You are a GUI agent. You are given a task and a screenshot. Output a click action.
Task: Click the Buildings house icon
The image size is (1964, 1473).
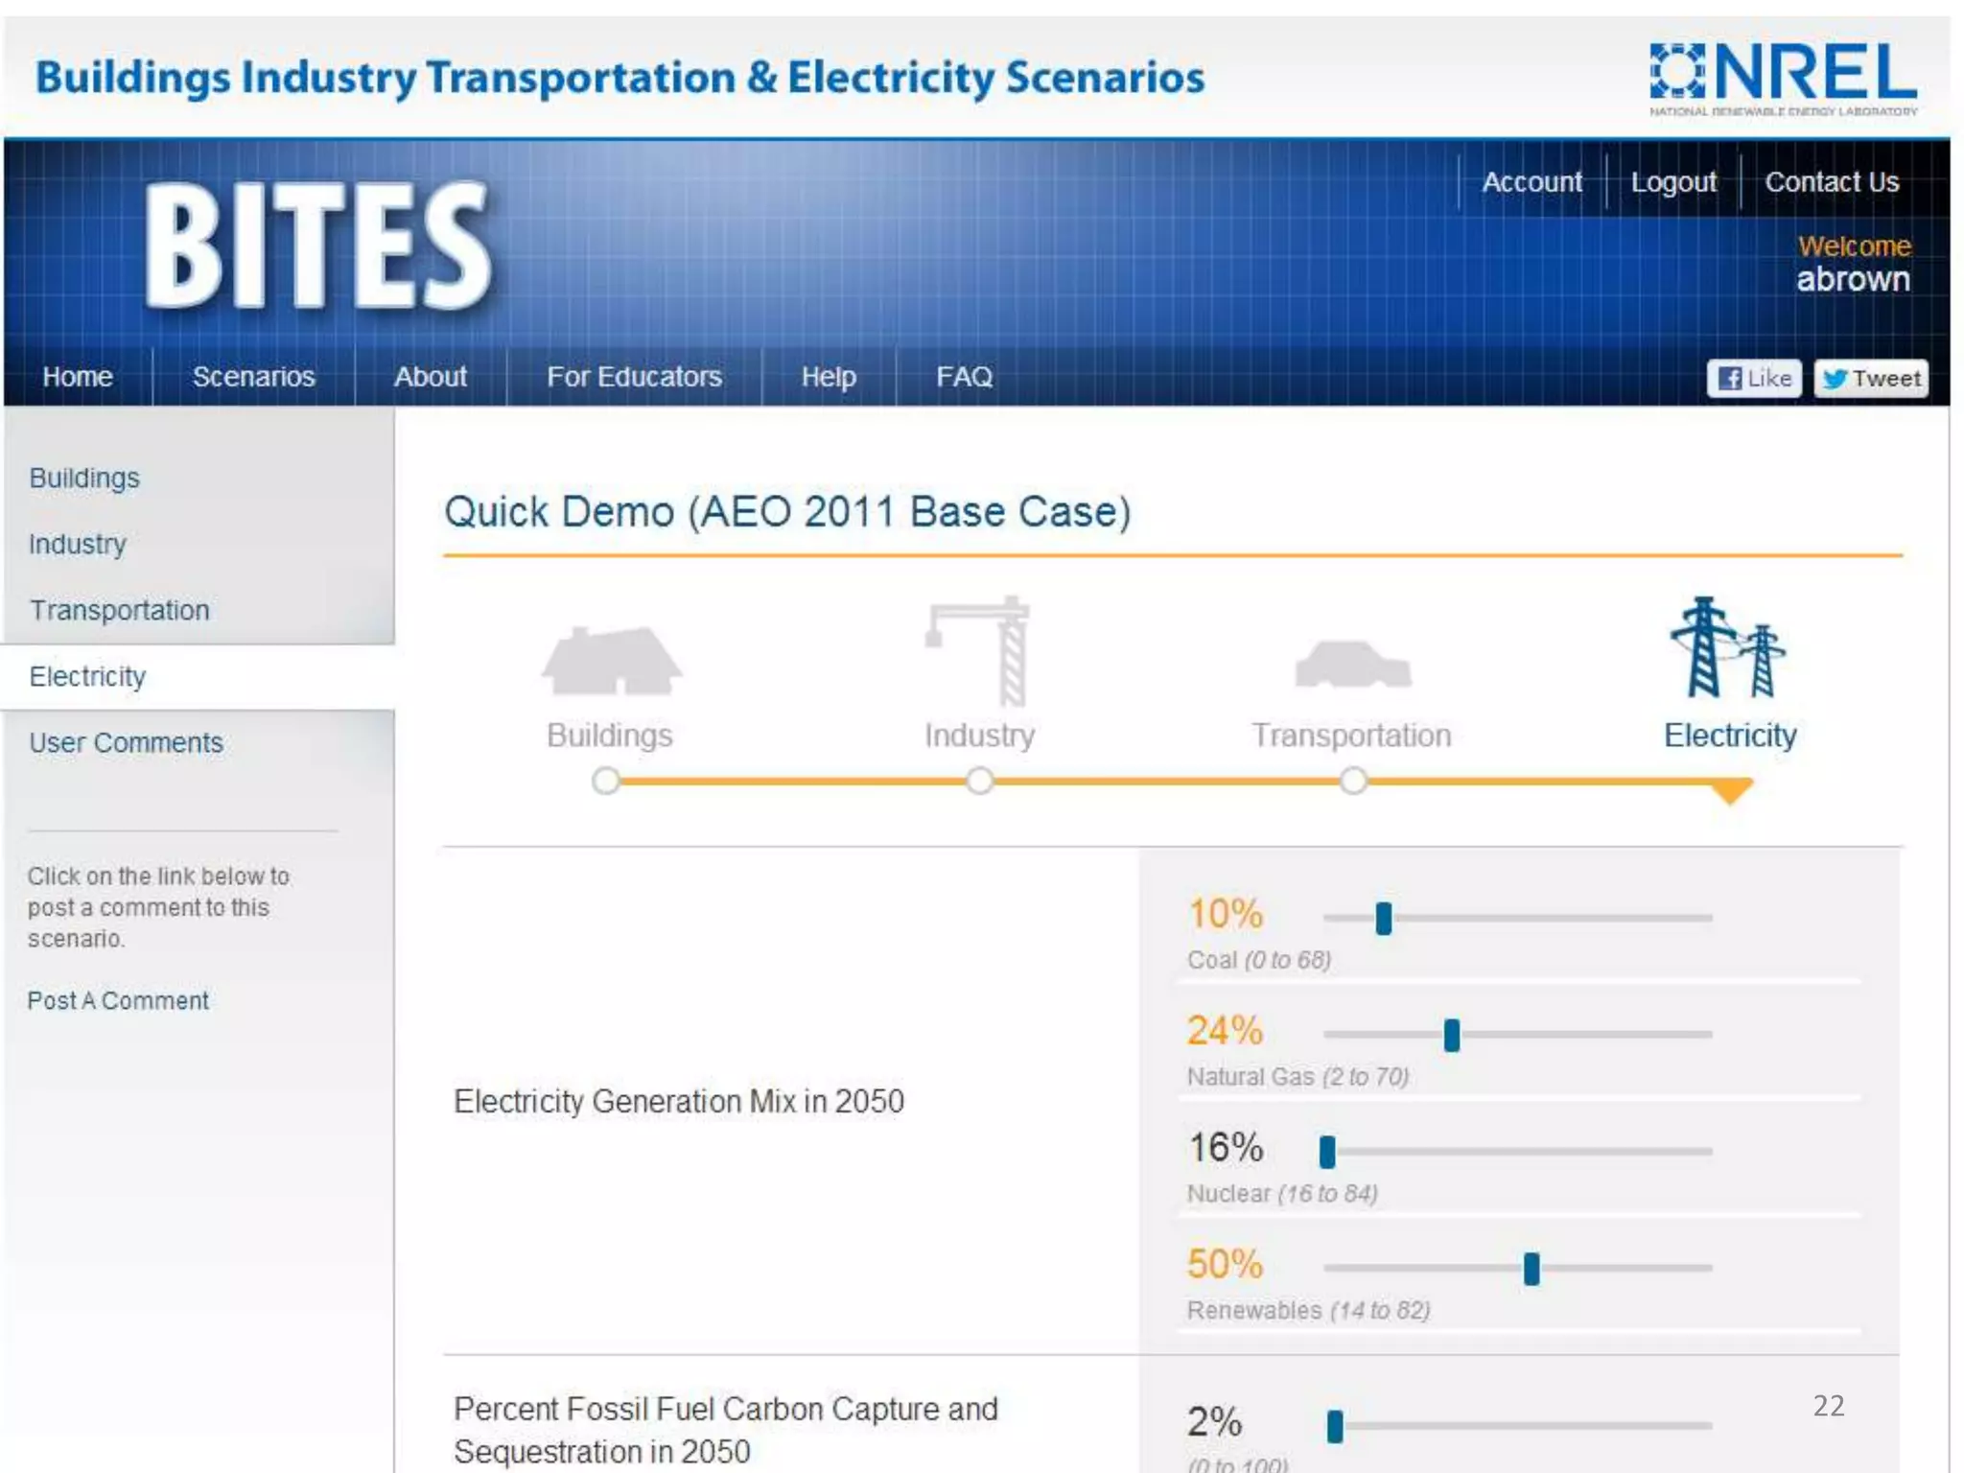(611, 660)
